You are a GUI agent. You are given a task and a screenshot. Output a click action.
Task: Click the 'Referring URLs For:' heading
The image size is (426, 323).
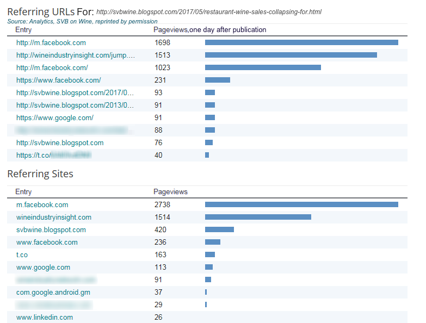(51, 11)
